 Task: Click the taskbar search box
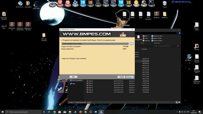[x=23, y=112]
